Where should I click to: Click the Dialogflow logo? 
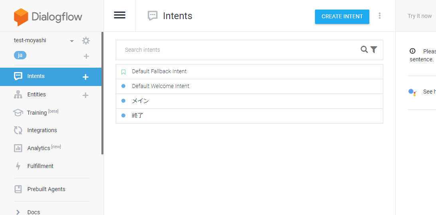48,17
